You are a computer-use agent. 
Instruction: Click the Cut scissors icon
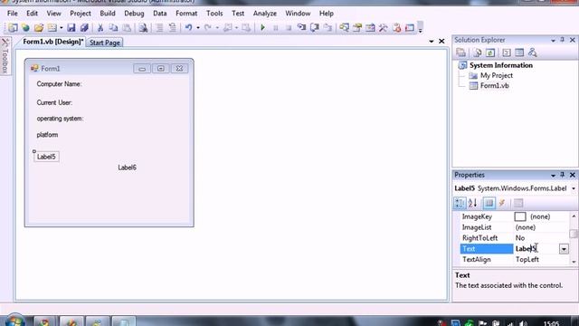click(x=100, y=28)
